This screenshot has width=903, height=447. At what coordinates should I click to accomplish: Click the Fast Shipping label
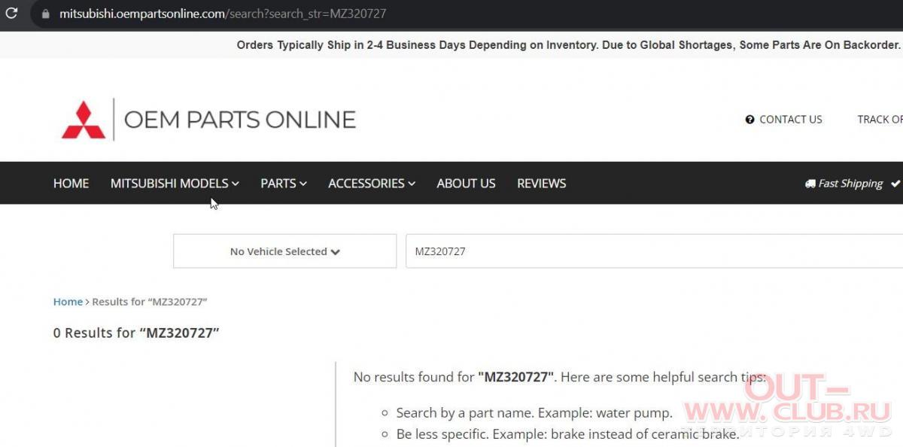click(850, 183)
